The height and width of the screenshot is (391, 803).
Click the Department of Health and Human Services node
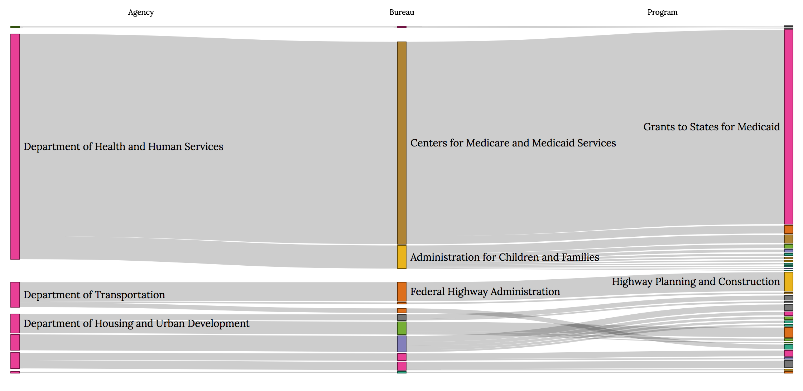pyautogui.click(x=15, y=146)
